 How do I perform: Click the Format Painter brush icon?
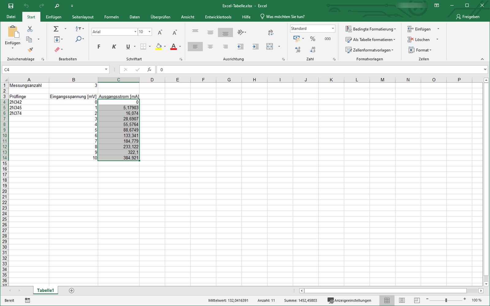30,50
